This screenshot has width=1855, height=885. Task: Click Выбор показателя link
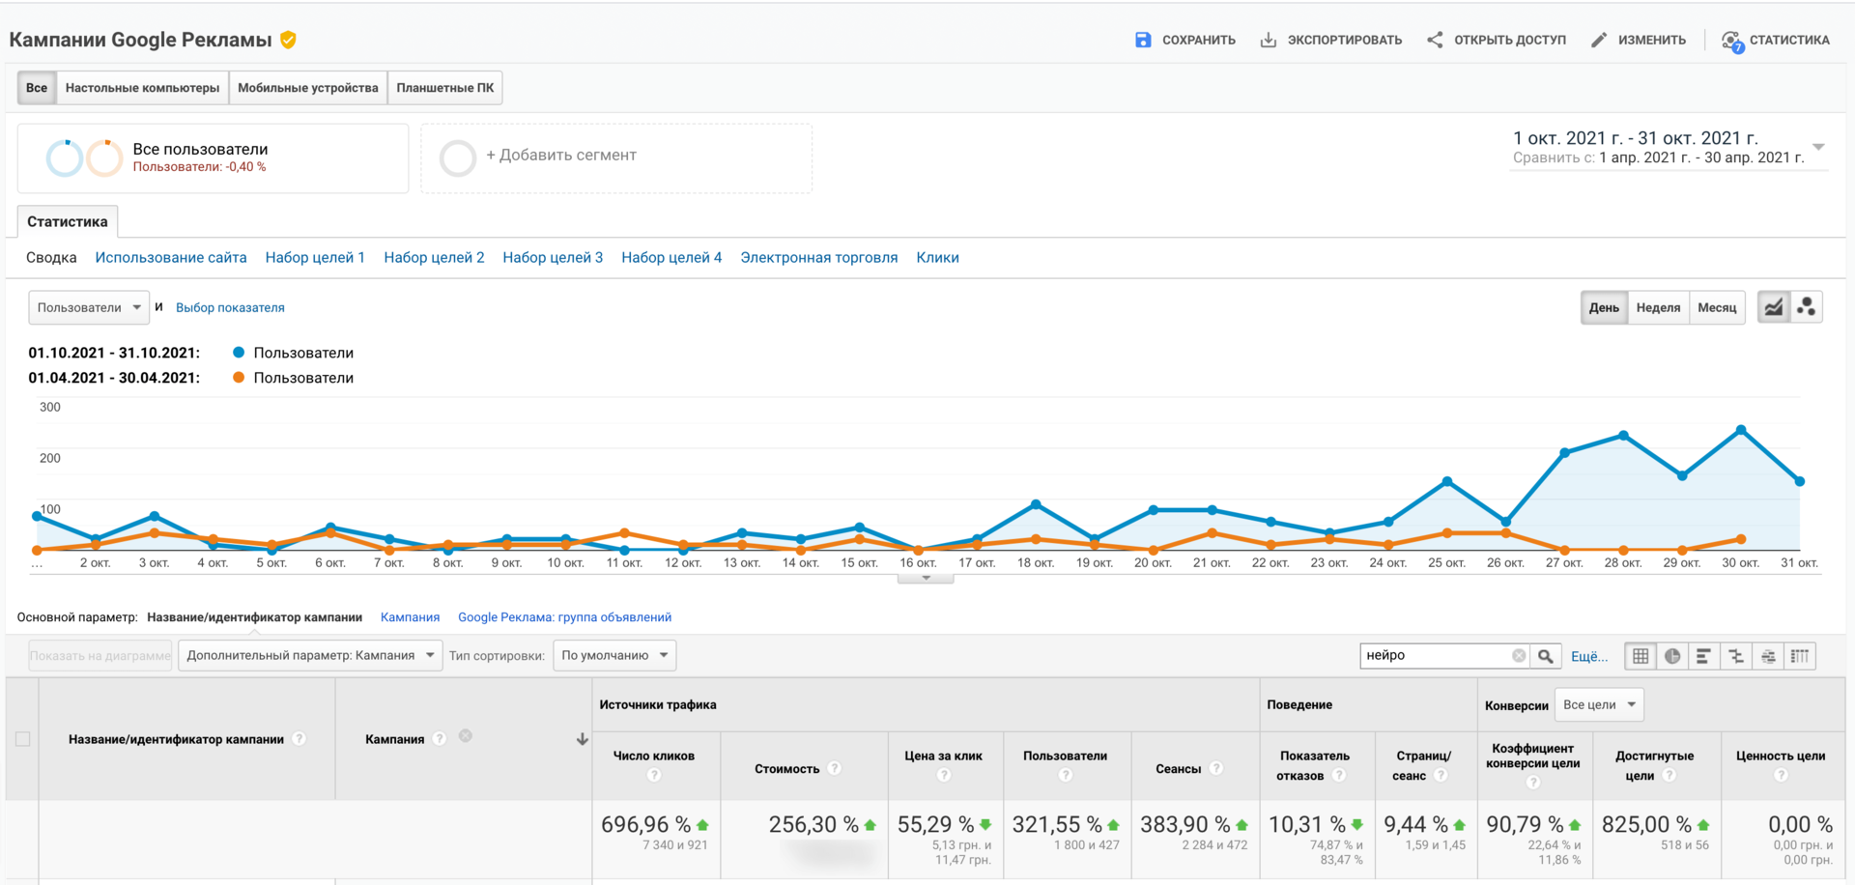pyautogui.click(x=230, y=307)
